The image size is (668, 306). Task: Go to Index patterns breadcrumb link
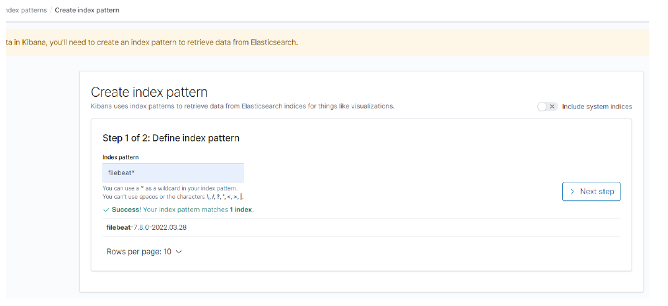click(x=27, y=10)
